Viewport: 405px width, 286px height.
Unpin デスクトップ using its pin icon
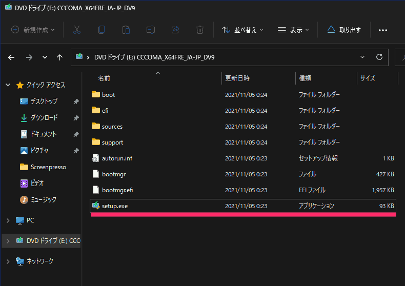click(x=76, y=101)
